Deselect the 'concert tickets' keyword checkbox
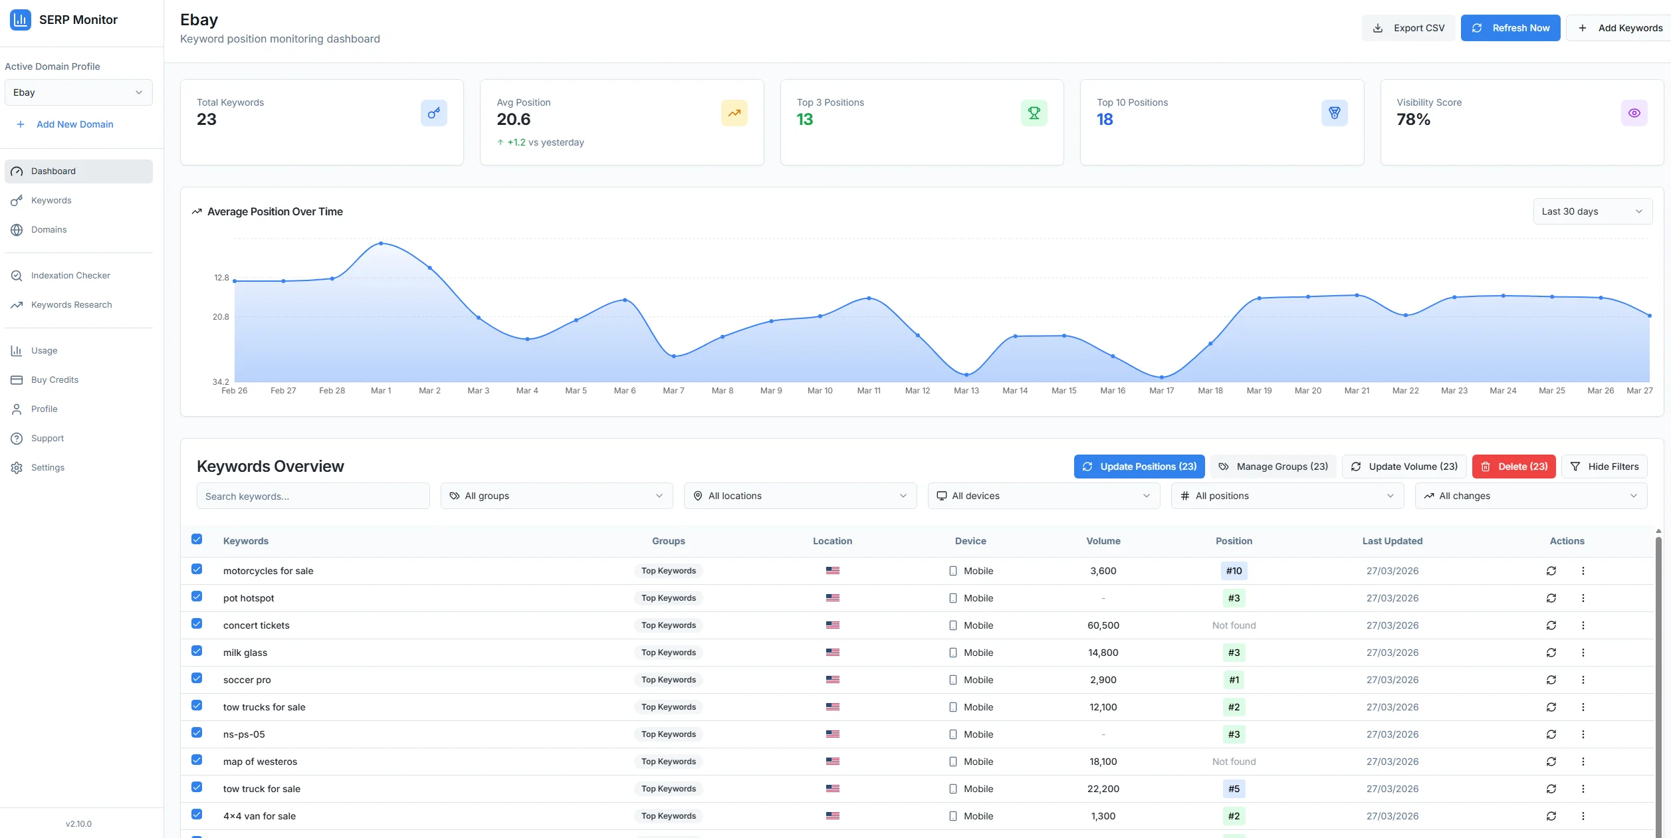 pyautogui.click(x=197, y=624)
